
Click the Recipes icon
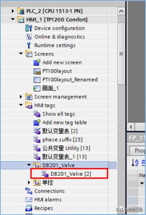pos(29,208)
